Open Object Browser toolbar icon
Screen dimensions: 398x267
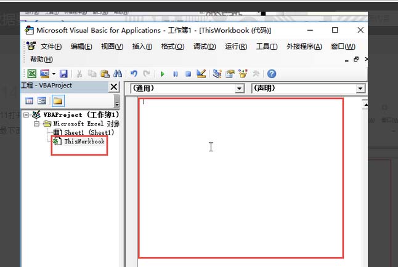[x=243, y=74]
